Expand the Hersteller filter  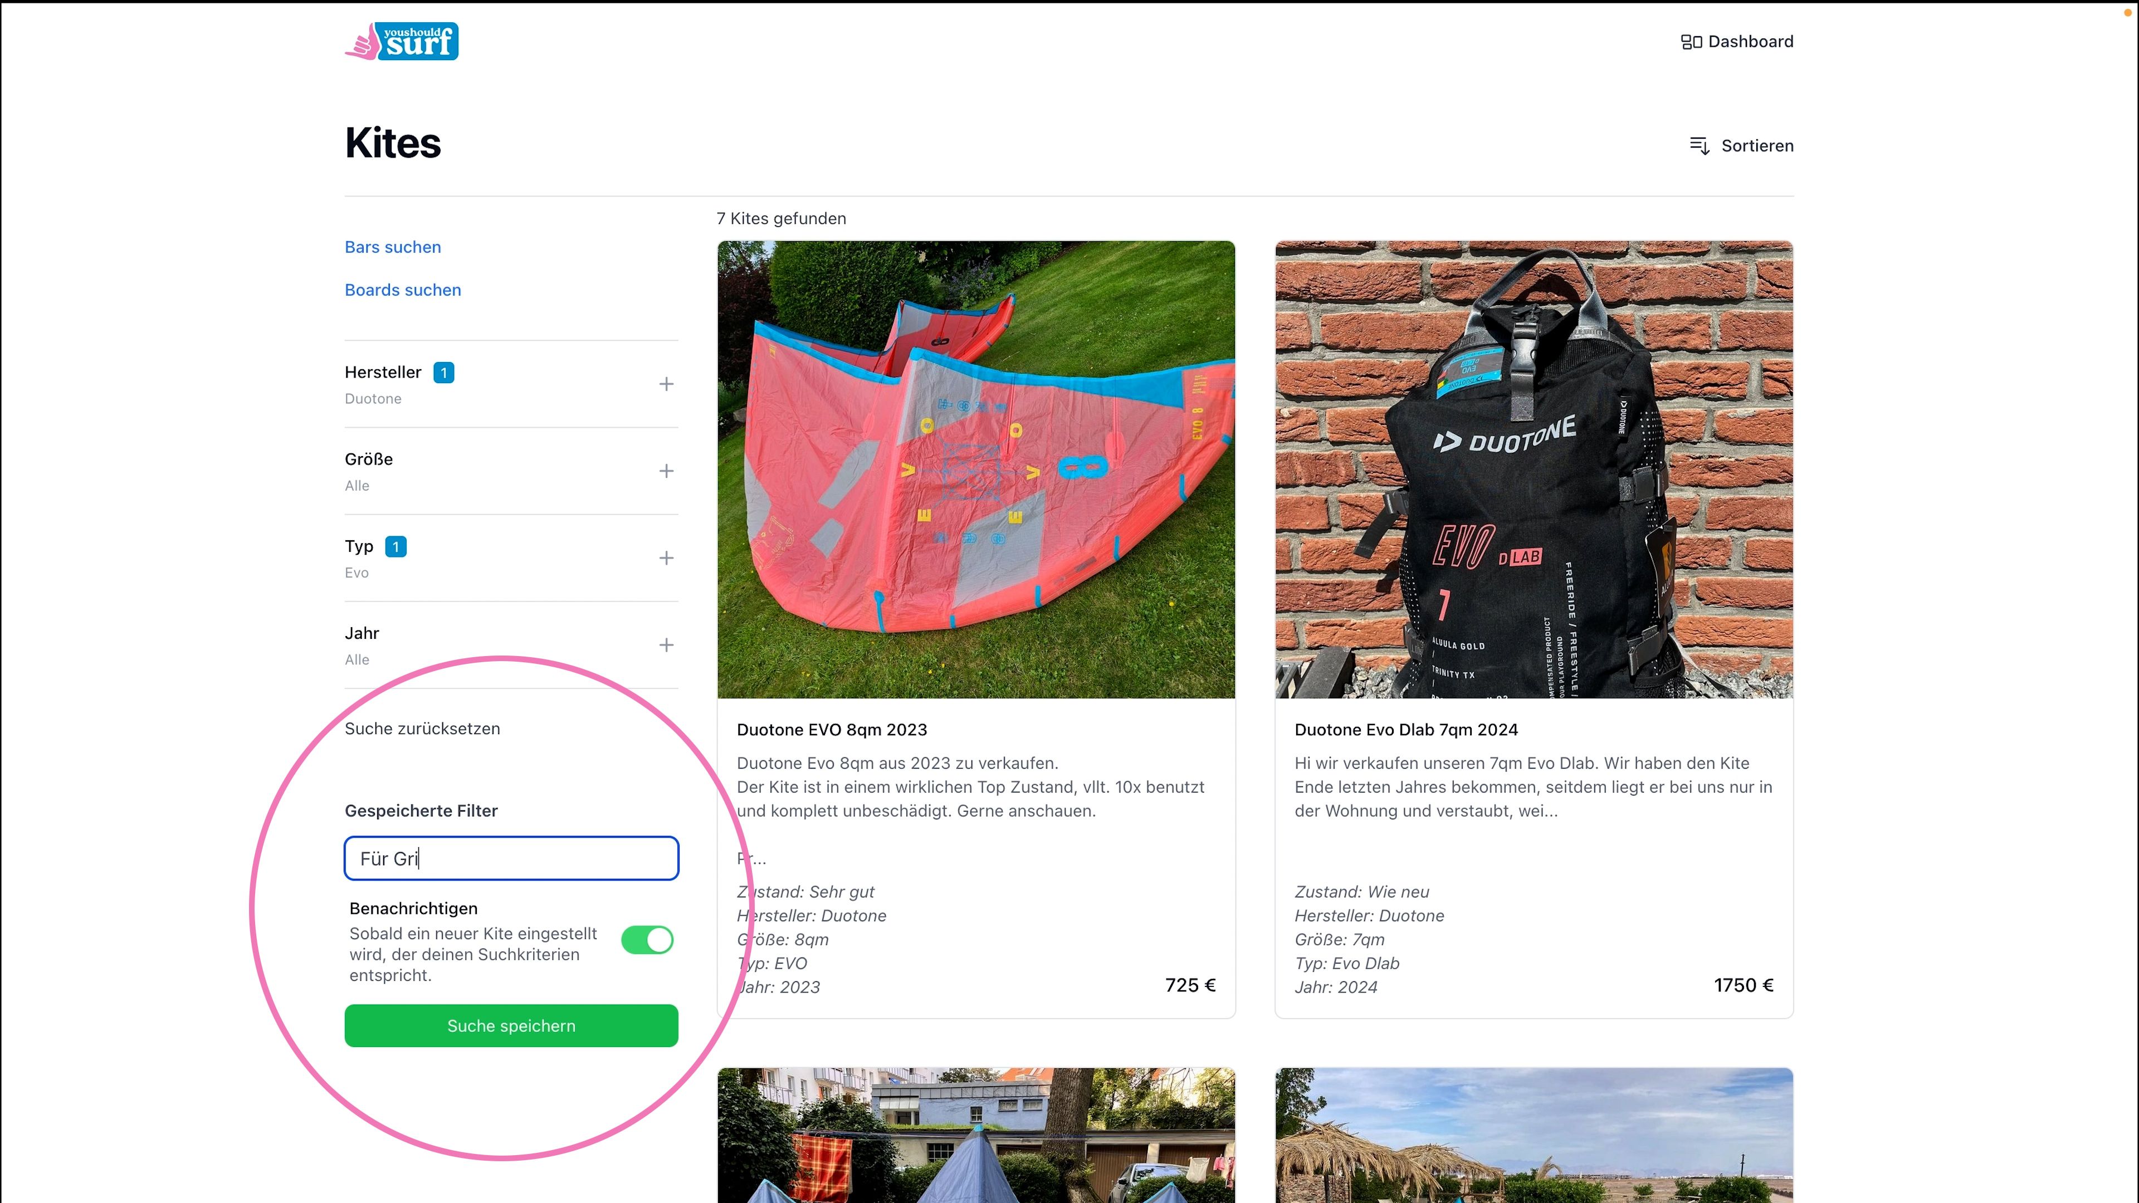[x=666, y=384]
